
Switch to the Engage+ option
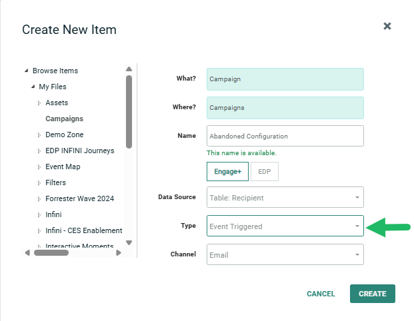point(227,171)
